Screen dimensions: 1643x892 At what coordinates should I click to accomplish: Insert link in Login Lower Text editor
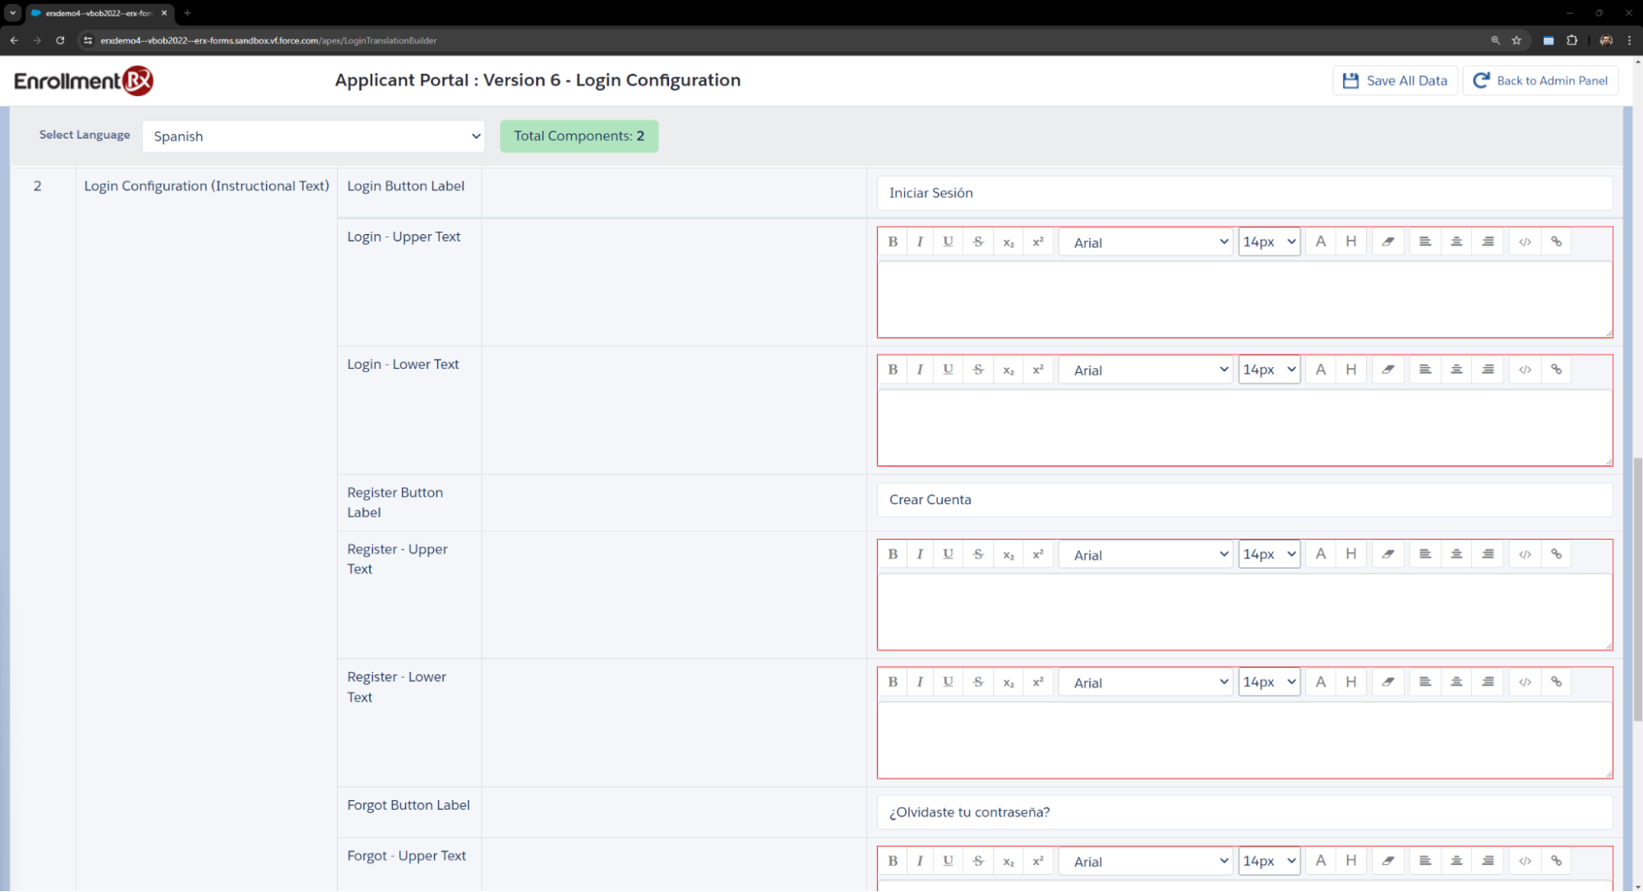[x=1556, y=370]
